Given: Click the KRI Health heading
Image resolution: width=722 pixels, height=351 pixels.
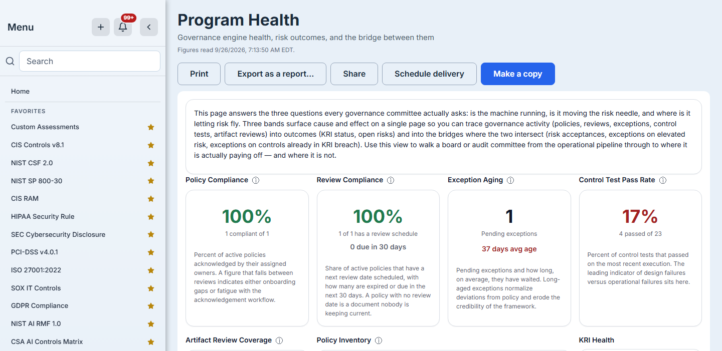Looking at the screenshot, I should pyautogui.click(x=596, y=340).
